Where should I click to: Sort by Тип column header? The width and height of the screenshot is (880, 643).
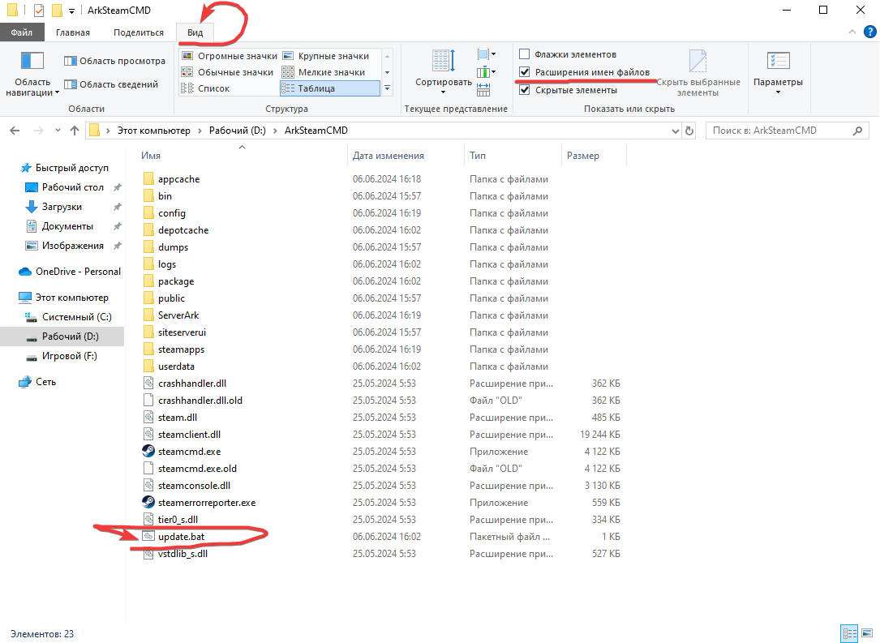click(478, 156)
